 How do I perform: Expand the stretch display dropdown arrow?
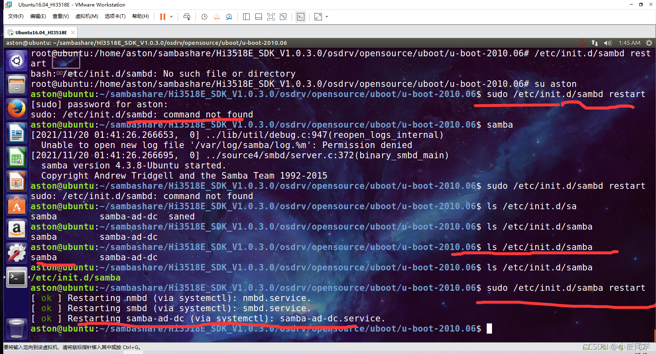(327, 17)
